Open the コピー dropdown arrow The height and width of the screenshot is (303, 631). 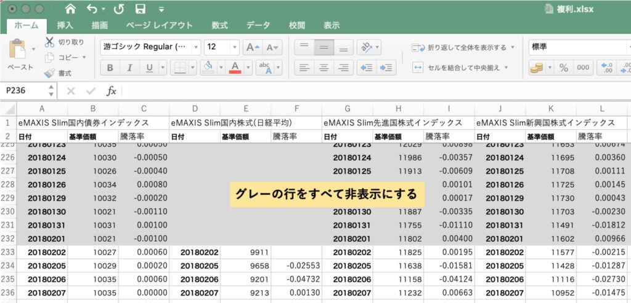[84, 57]
